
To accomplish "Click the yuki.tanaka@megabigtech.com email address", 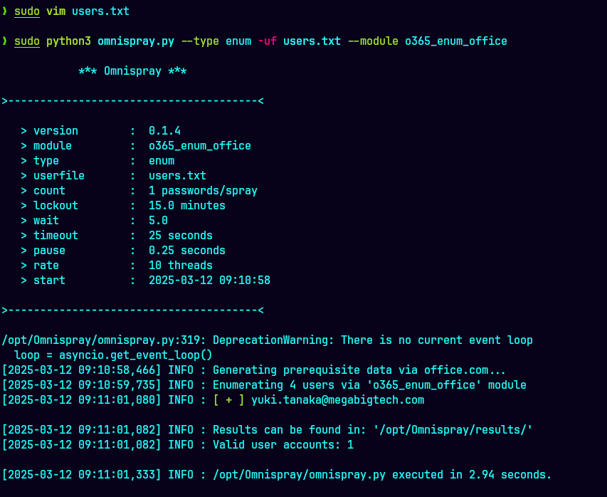I will pyautogui.click(x=337, y=400).
